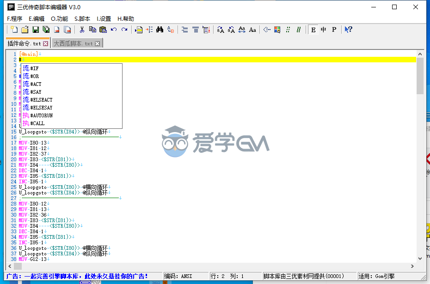Open the E.编辑 menu
Image resolution: width=430 pixels, height=284 pixels.
[x=37, y=18]
